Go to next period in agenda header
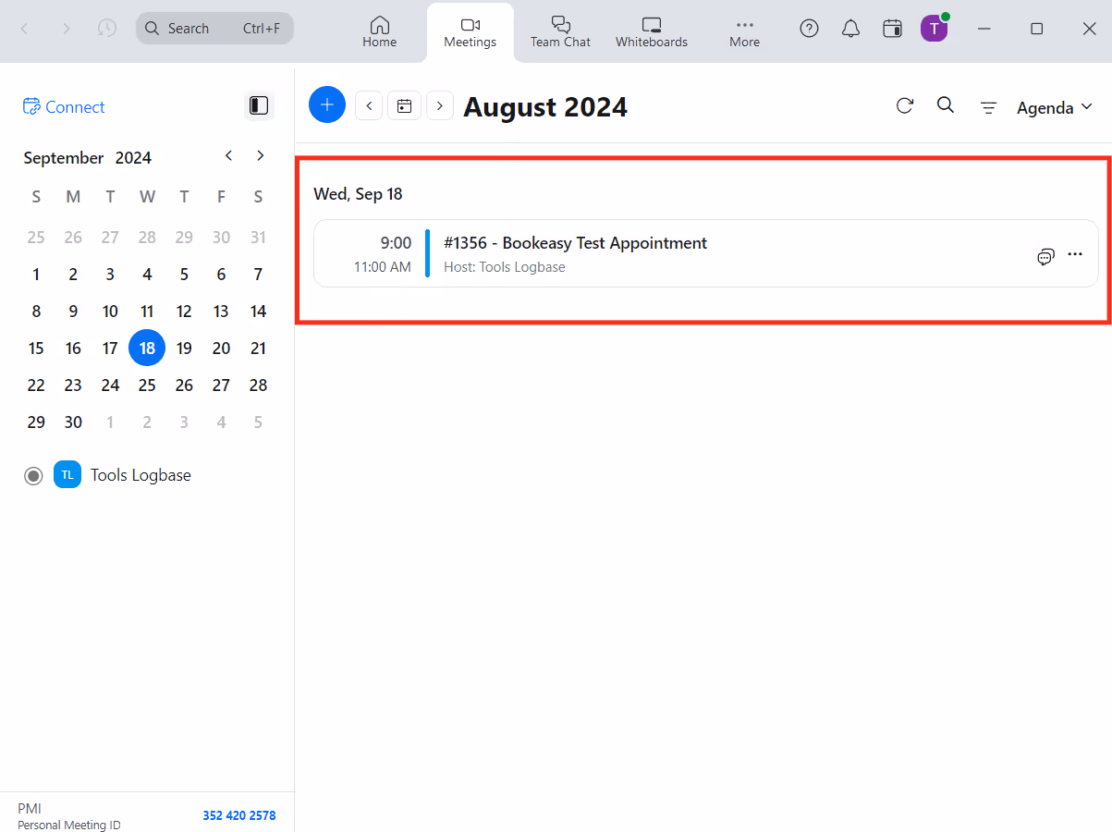The image size is (1112, 832). point(440,106)
